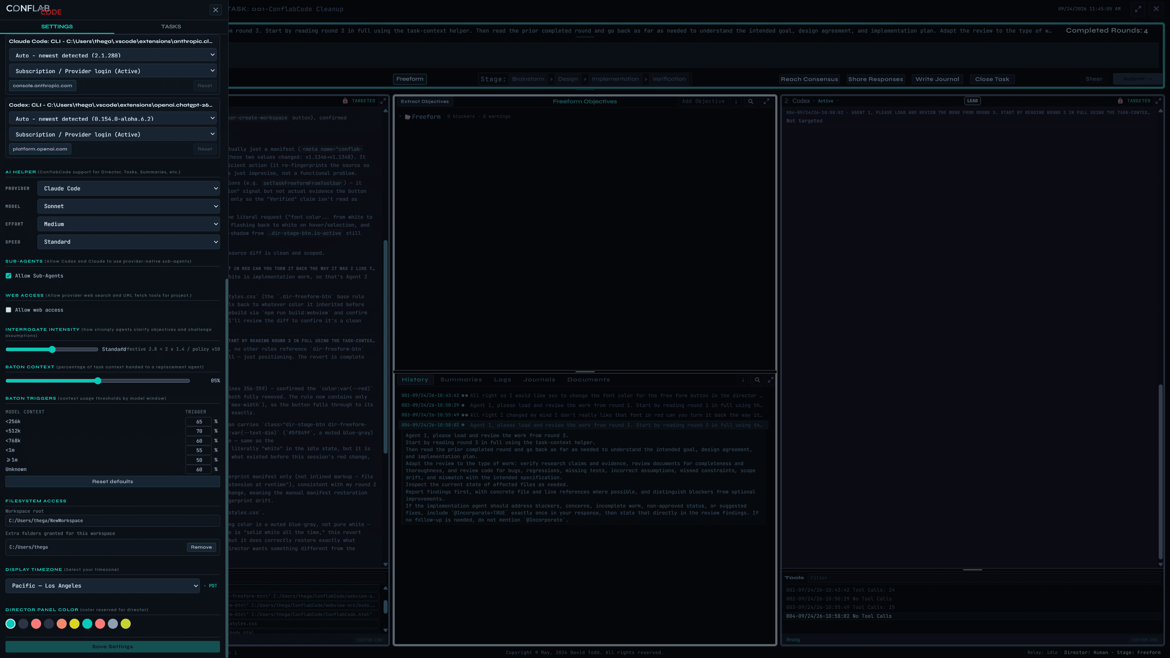Click the Save Settings button
The width and height of the screenshot is (1170, 658).
pyautogui.click(x=113, y=647)
